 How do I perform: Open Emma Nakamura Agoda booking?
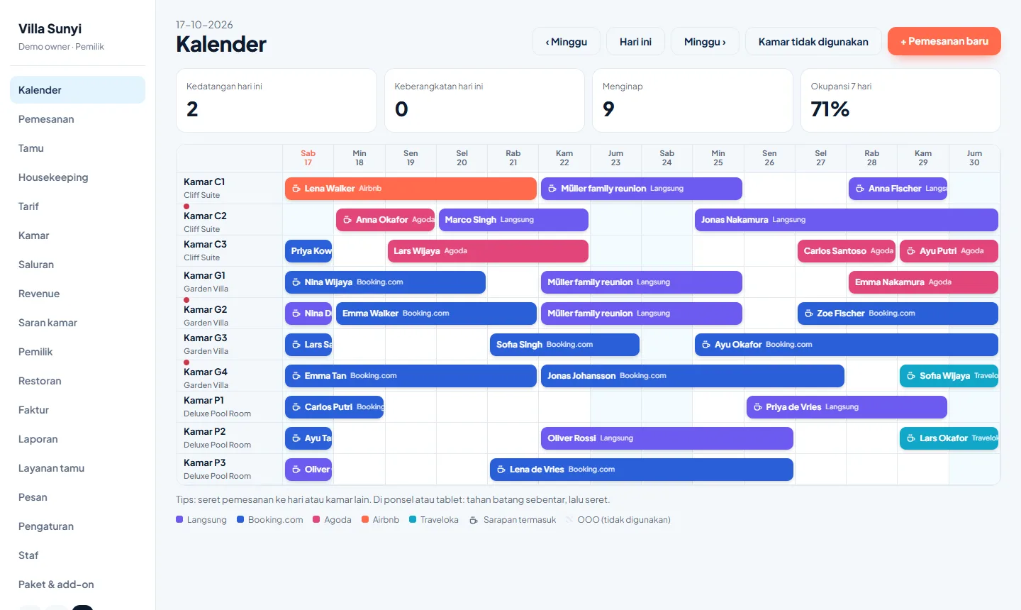923,282
